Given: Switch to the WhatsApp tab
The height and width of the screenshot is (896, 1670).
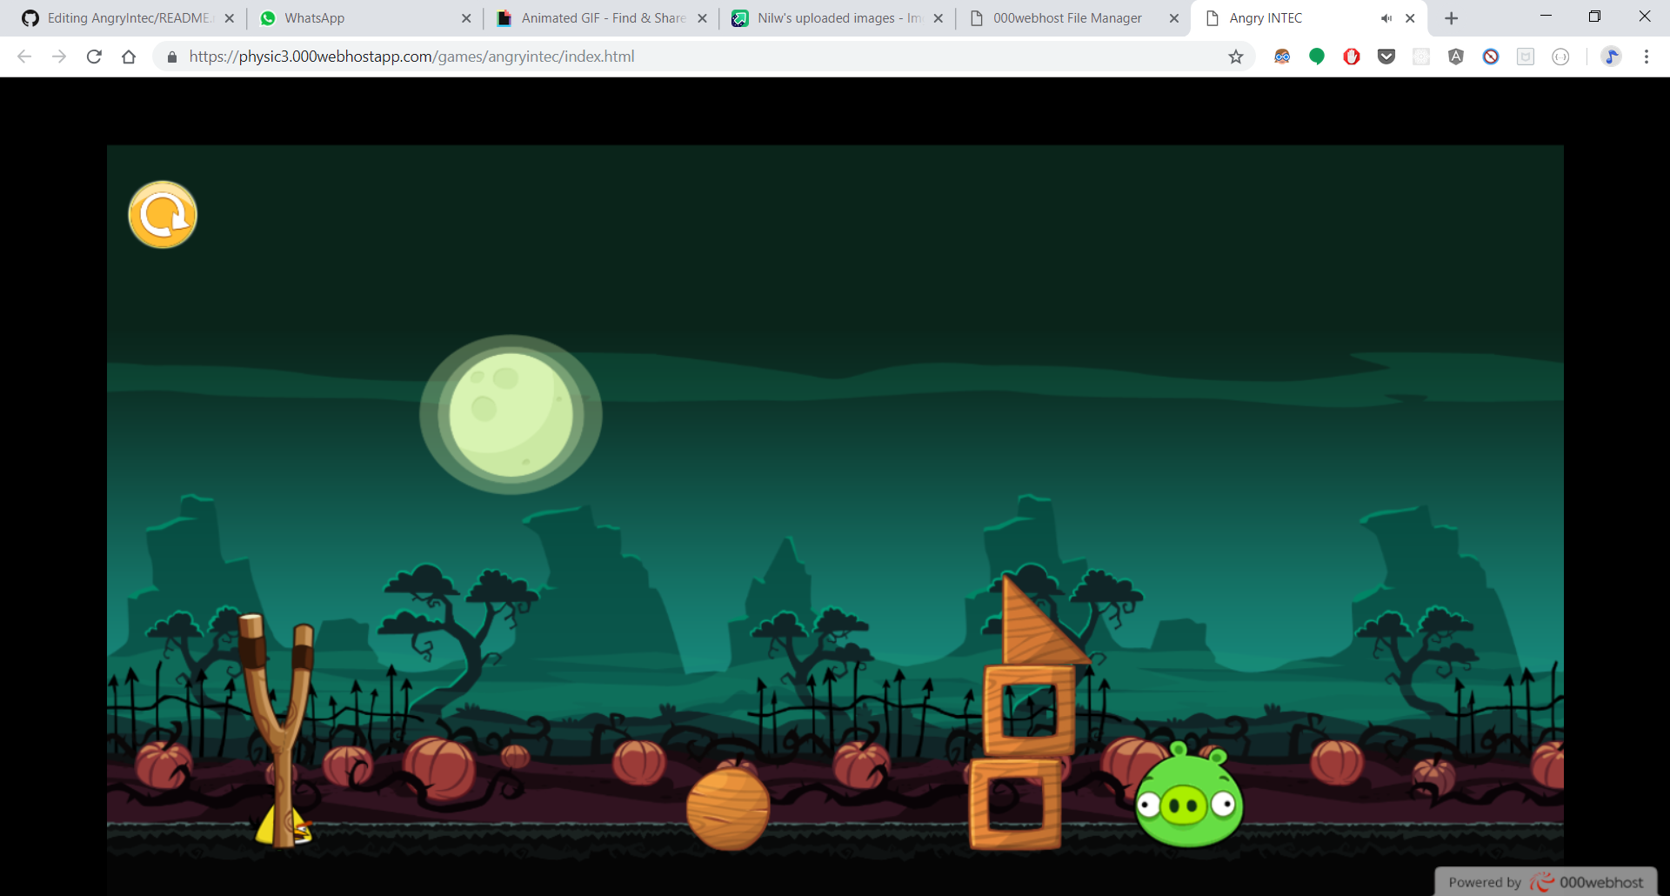Looking at the screenshot, I should 364,18.
